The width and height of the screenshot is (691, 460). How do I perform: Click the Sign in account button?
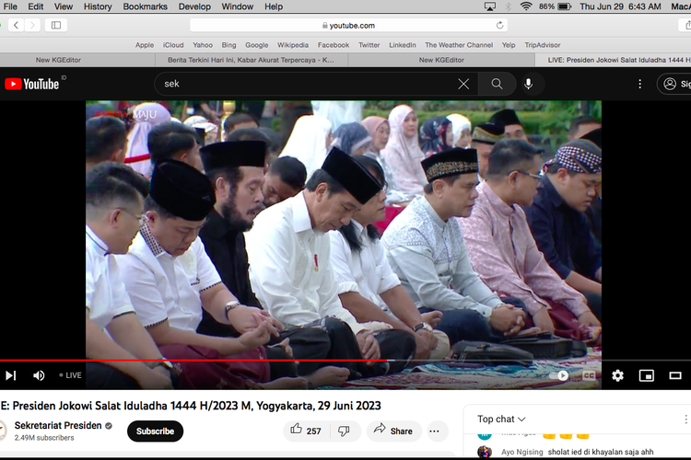[x=674, y=84]
